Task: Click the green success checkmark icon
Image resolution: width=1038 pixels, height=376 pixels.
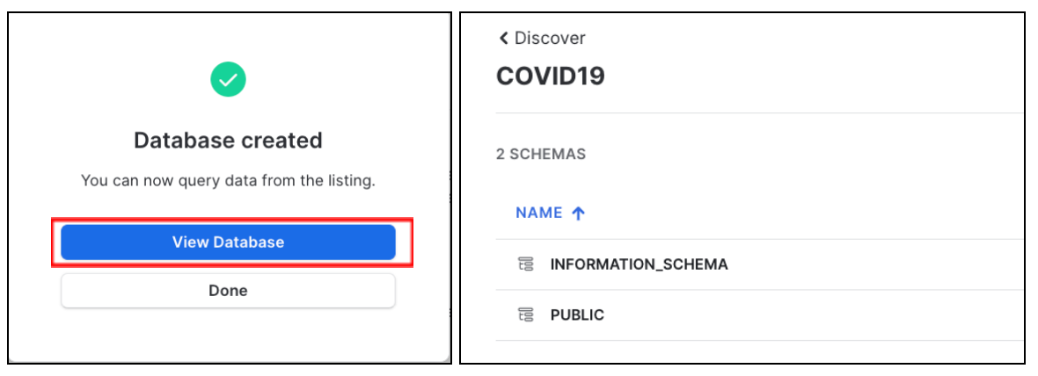Action: (x=228, y=80)
